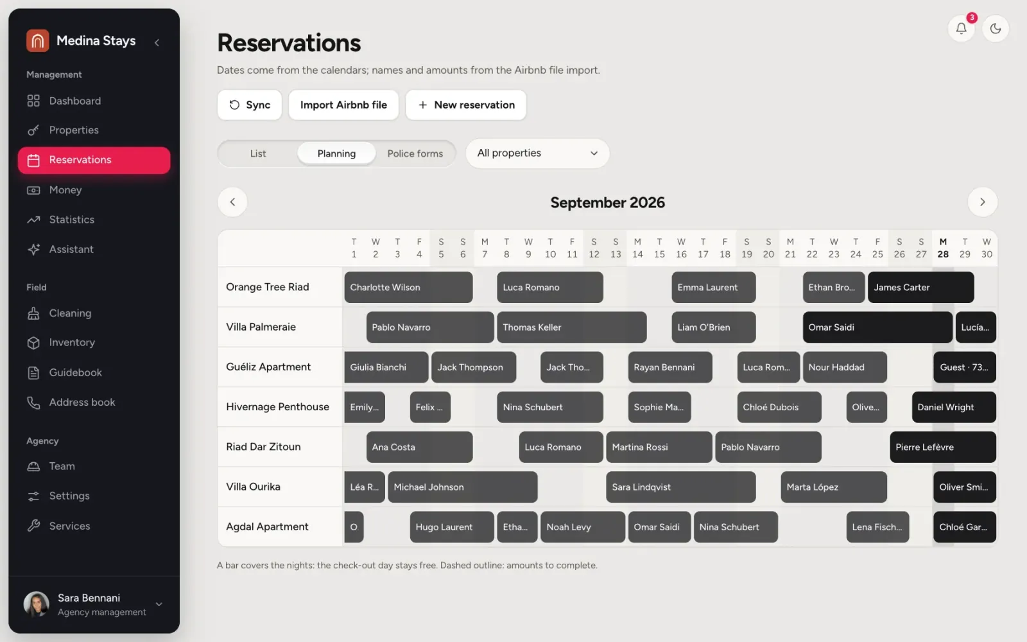Open Hugo Laurent reservation
The height and width of the screenshot is (642, 1027).
pos(452,527)
